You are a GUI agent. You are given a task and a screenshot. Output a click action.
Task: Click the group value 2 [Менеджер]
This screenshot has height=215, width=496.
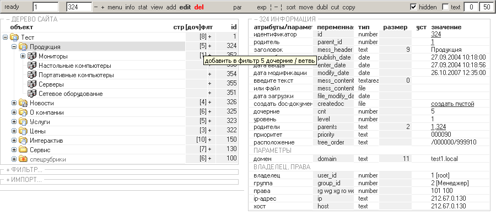pos(450,183)
